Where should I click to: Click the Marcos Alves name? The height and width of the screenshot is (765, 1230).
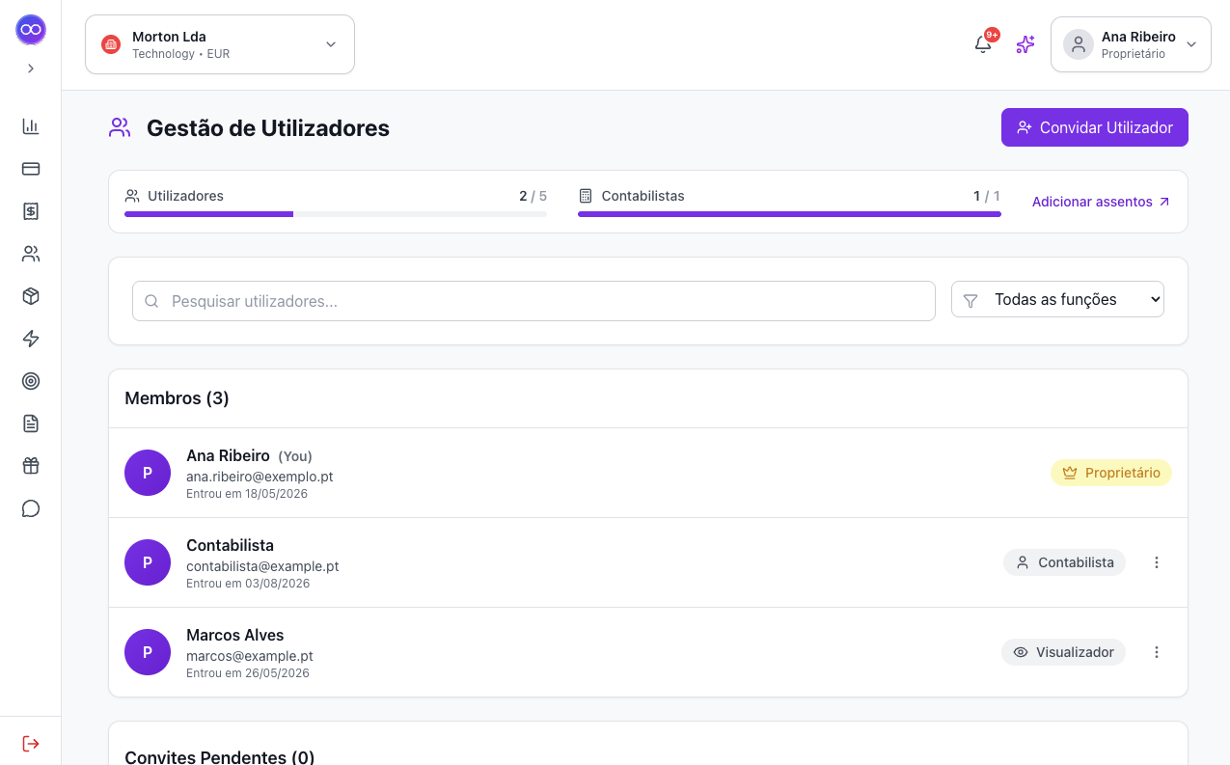point(235,635)
